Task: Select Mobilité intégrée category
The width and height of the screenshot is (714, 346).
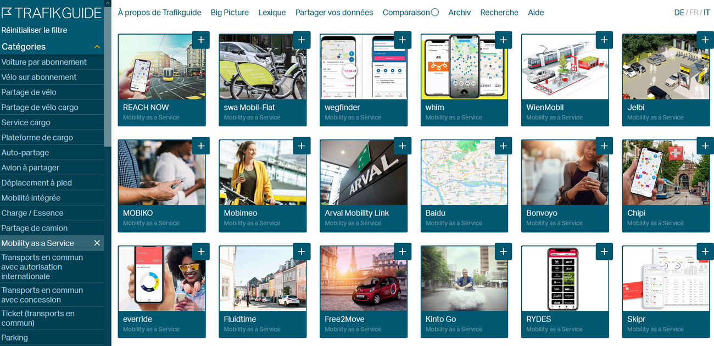Action: [52, 198]
